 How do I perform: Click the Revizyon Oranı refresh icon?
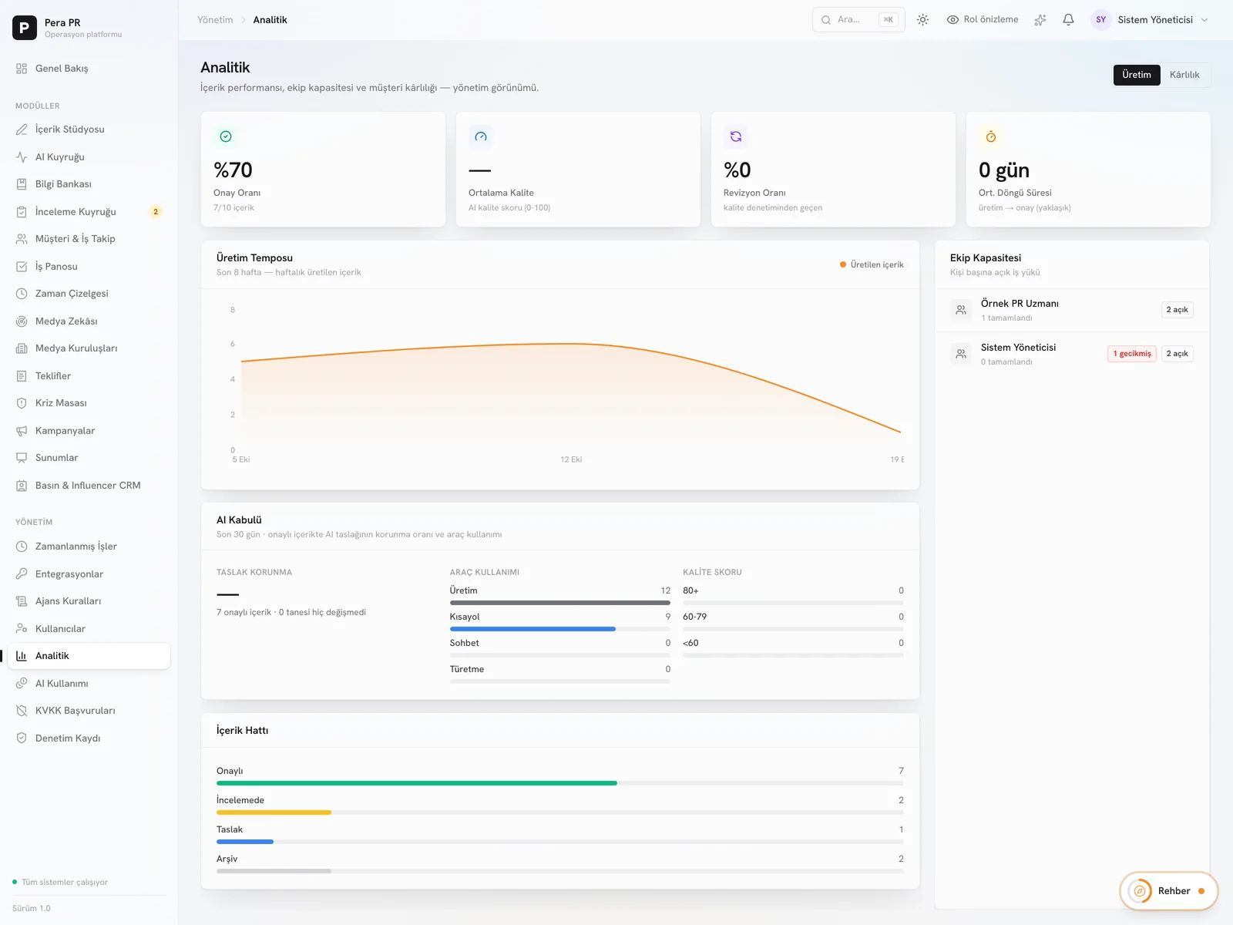(x=736, y=136)
